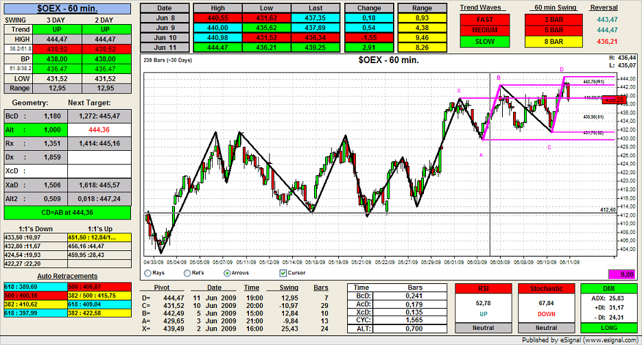Select the Rays radio button
The image size is (642, 345).
pyautogui.click(x=148, y=272)
